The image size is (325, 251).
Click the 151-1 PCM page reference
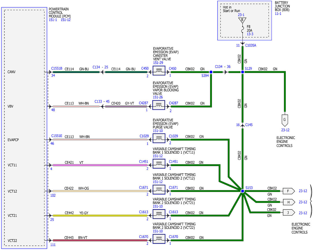[x=53, y=20]
